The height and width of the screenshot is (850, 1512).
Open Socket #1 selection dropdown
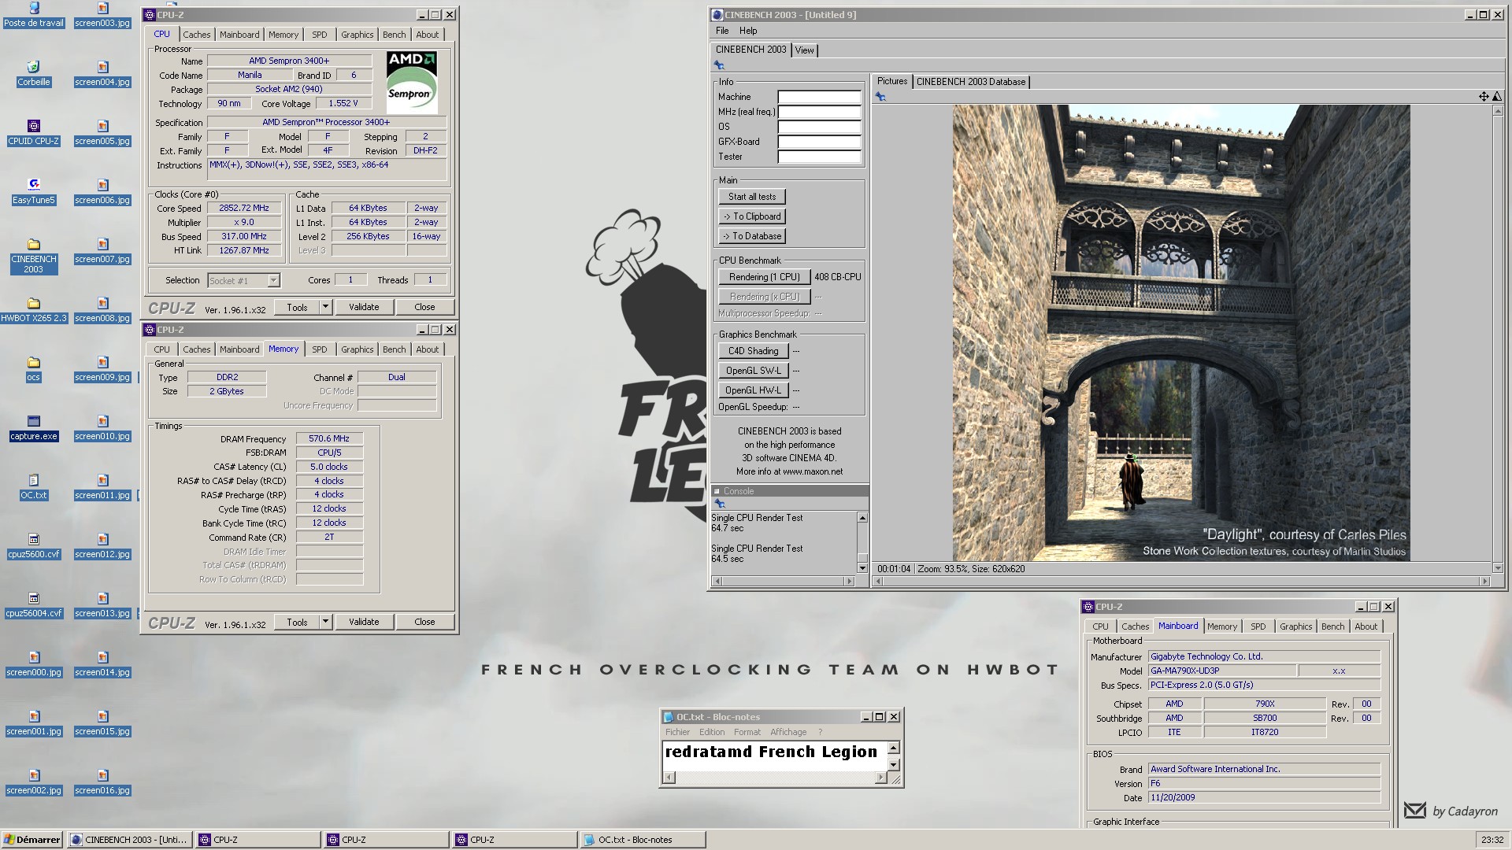tap(273, 280)
